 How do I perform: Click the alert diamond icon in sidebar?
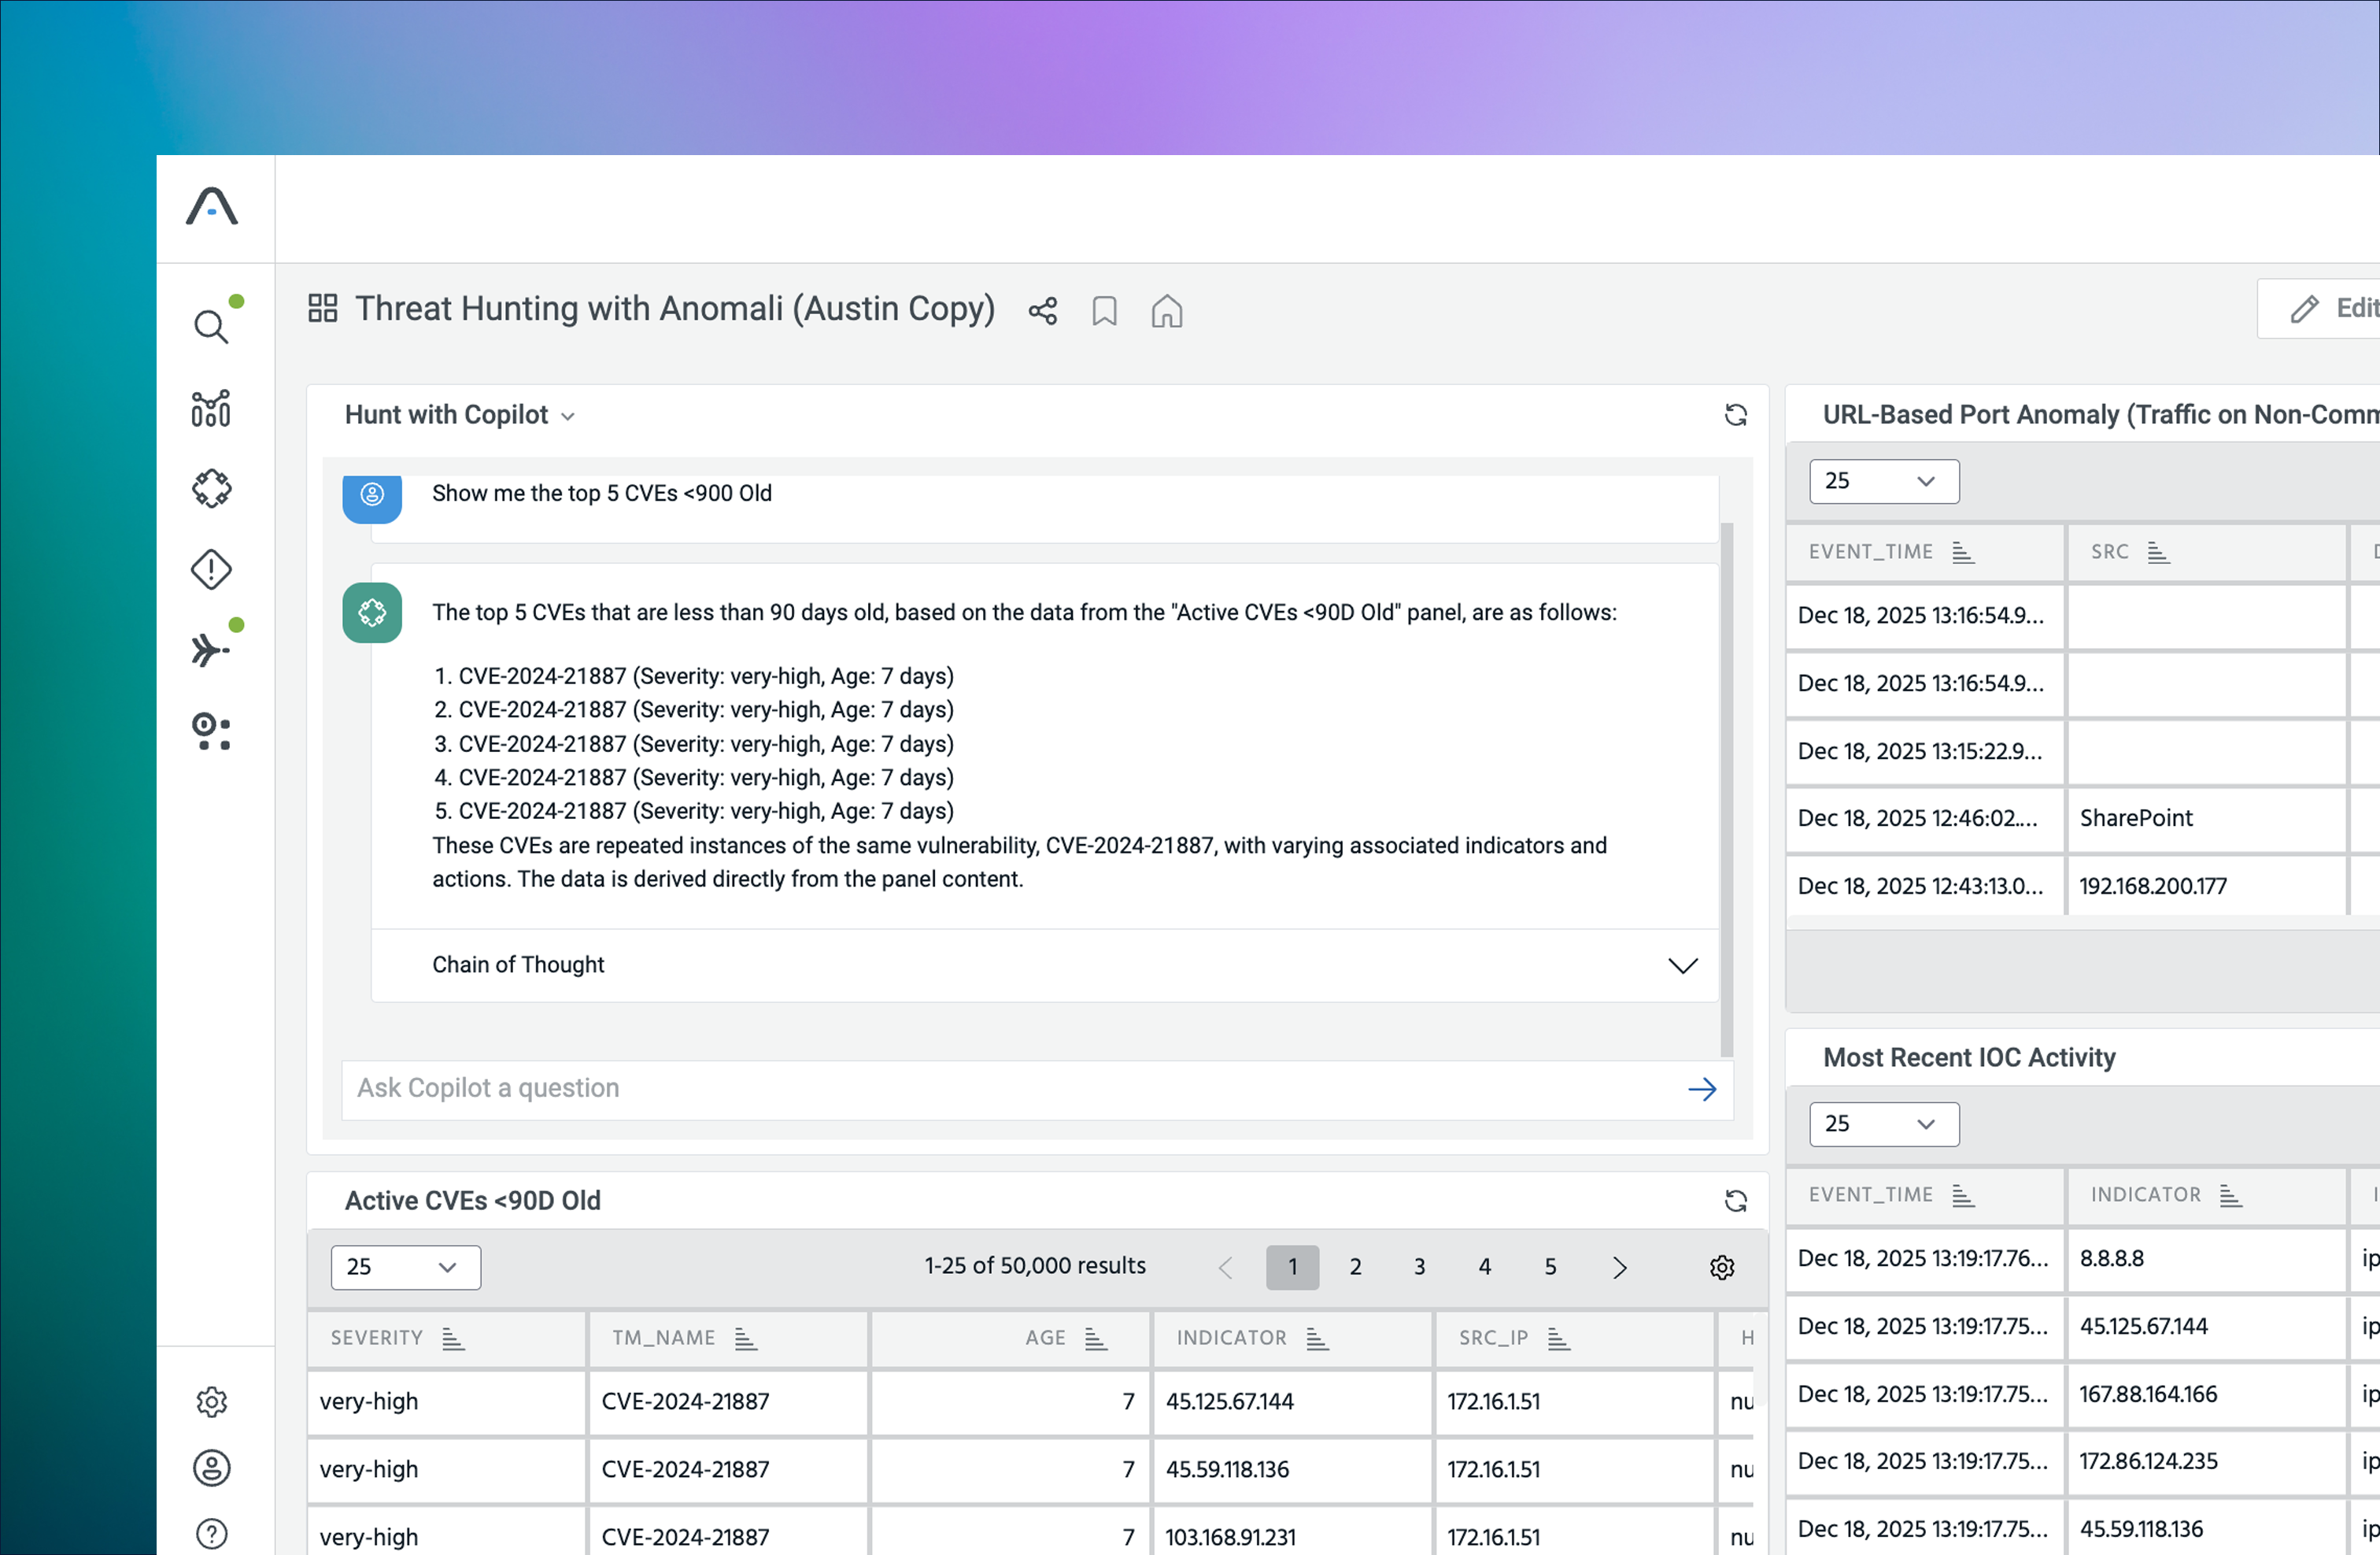[x=211, y=569]
